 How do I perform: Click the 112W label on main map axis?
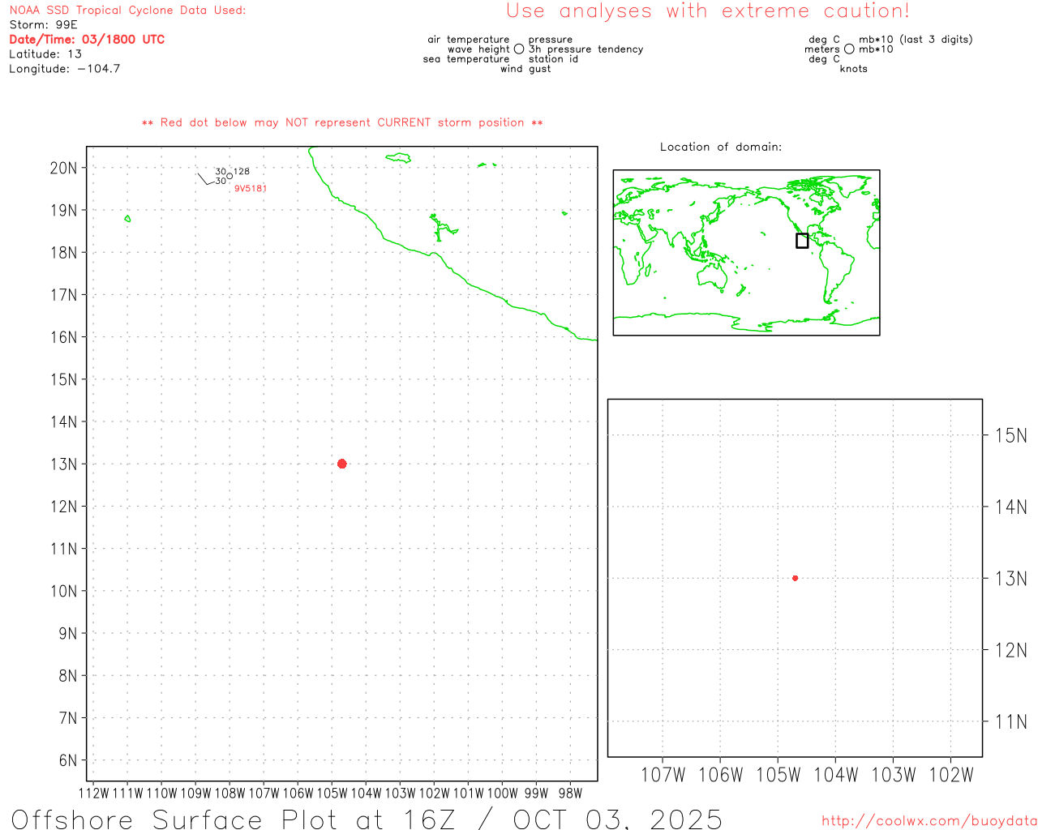(x=94, y=794)
